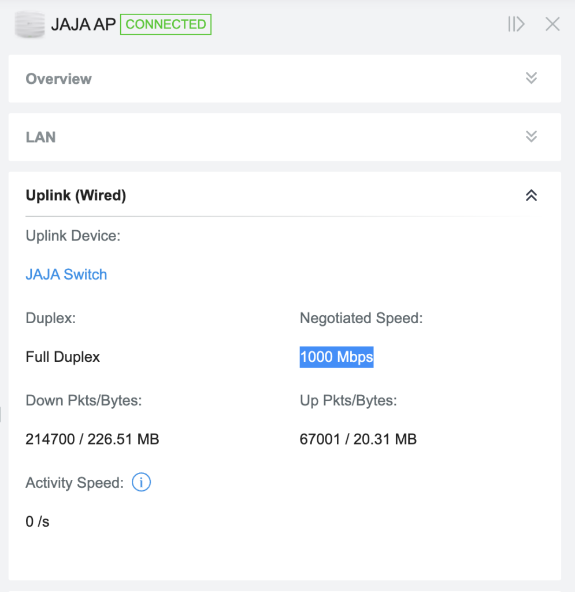Click the Full Duplex value text

(x=62, y=357)
